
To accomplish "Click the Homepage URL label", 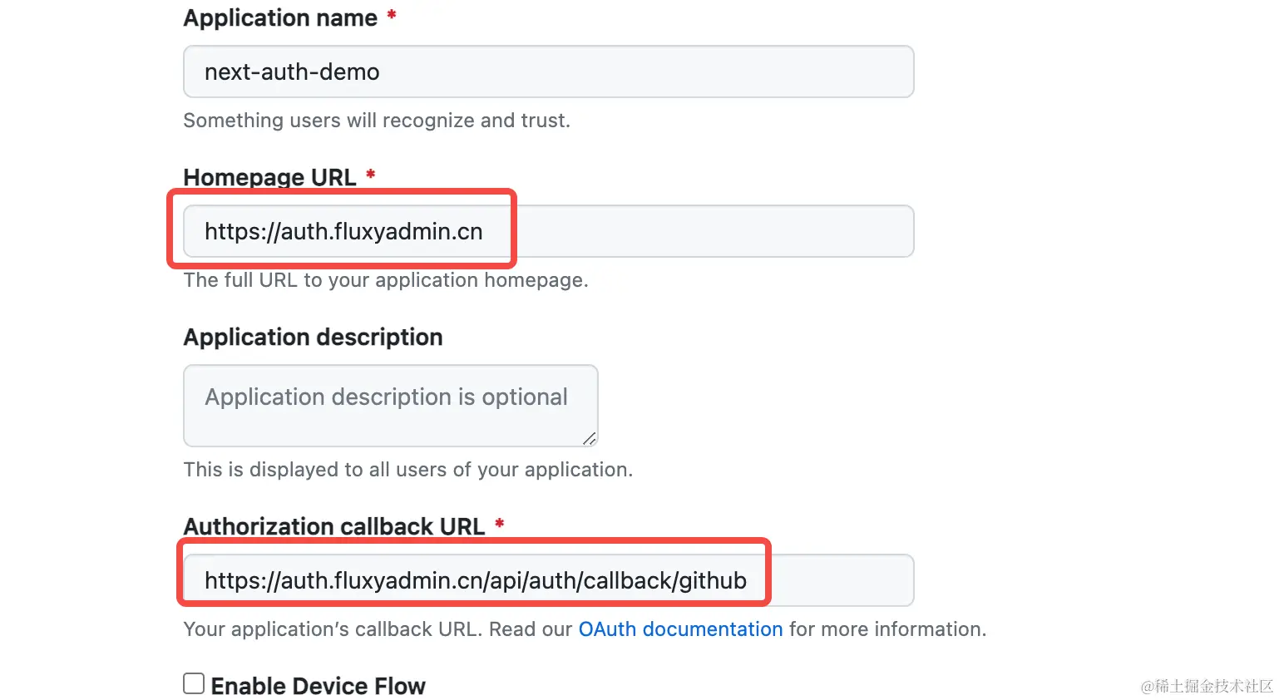I will tap(269, 177).
